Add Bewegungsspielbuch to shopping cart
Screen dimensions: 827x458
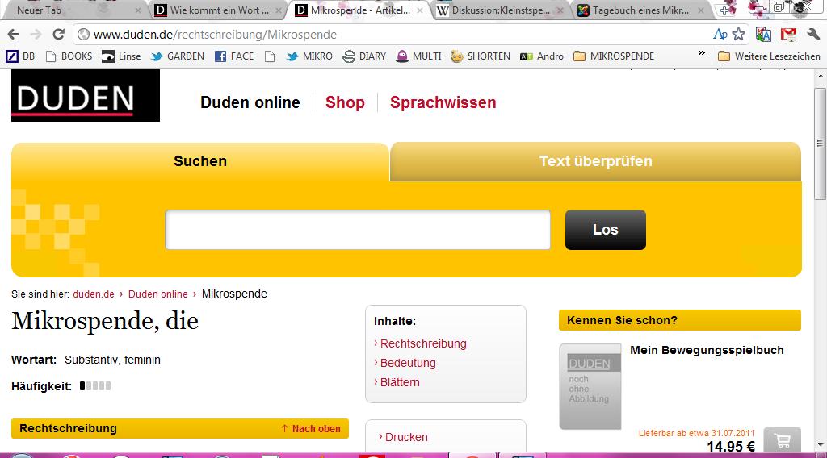click(x=781, y=441)
